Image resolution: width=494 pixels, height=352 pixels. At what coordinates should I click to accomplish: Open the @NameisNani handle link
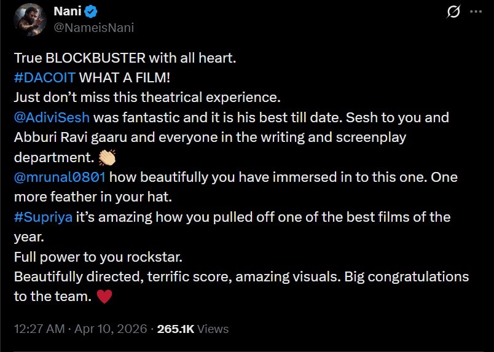[x=93, y=28]
